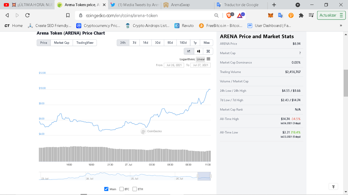Open the Google Translate extension icon
348x195 pixels.
[x=280, y=15]
